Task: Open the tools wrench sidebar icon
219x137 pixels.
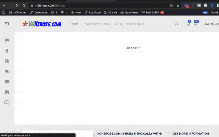Action: pyautogui.click(x=7, y=61)
